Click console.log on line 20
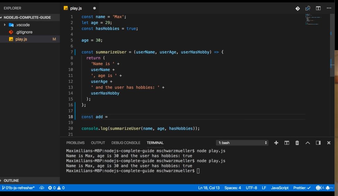 pos(94,128)
